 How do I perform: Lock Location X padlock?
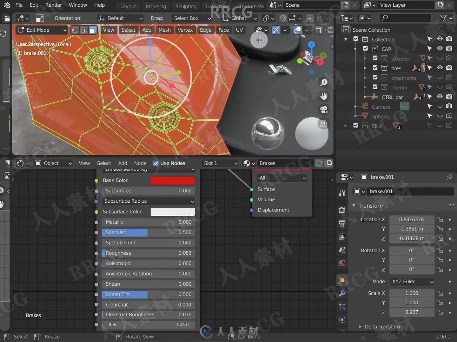point(440,219)
